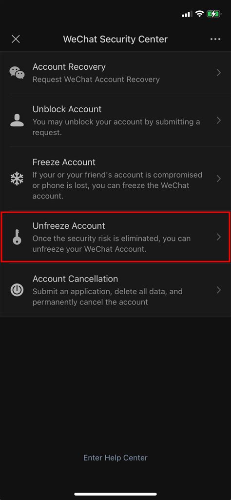Open the three-dot more options menu
This screenshot has width=231, height=500.
click(215, 39)
